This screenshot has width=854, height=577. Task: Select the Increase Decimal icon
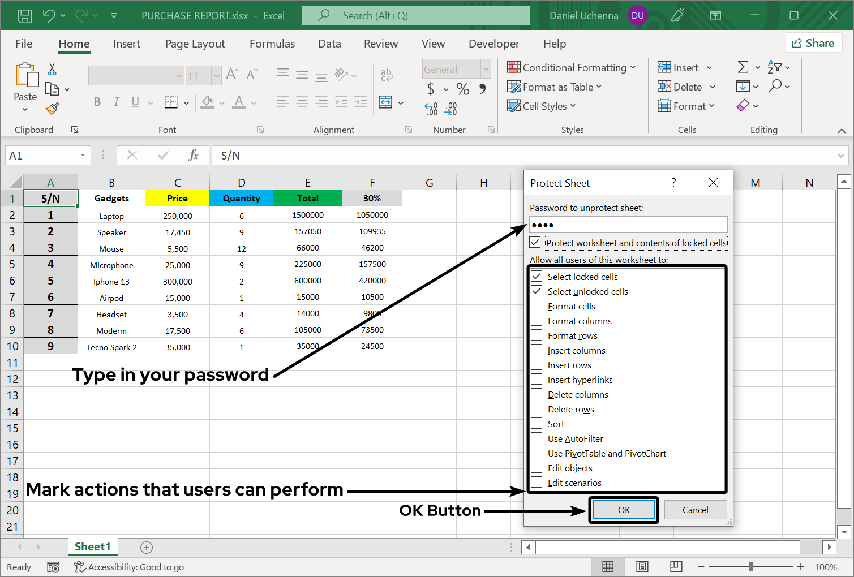(431, 109)
